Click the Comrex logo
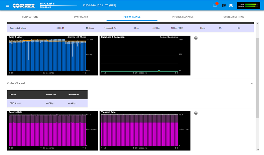The image size is (264, 155). point(24,5)
